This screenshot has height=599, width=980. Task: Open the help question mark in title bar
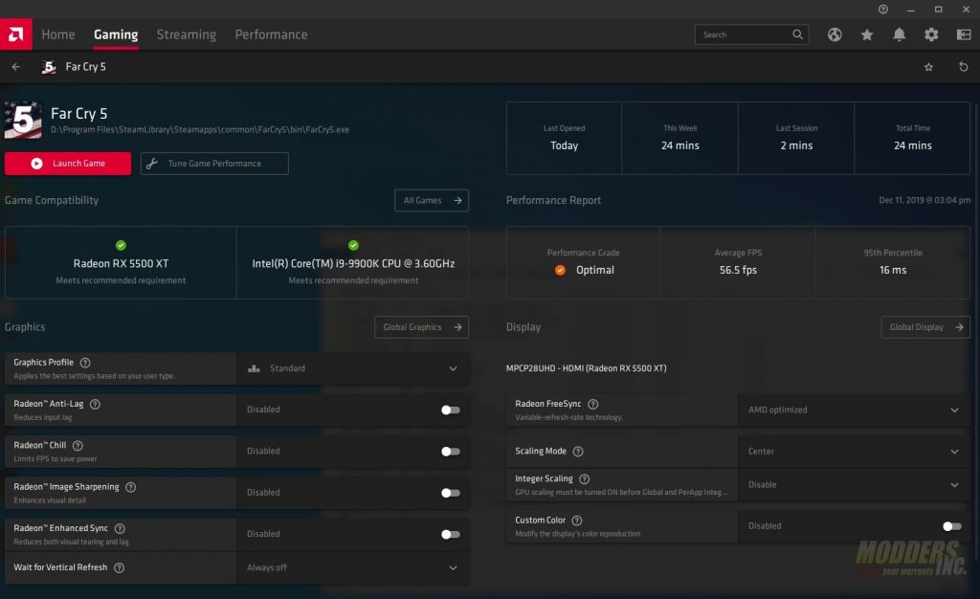pos(883,10)
